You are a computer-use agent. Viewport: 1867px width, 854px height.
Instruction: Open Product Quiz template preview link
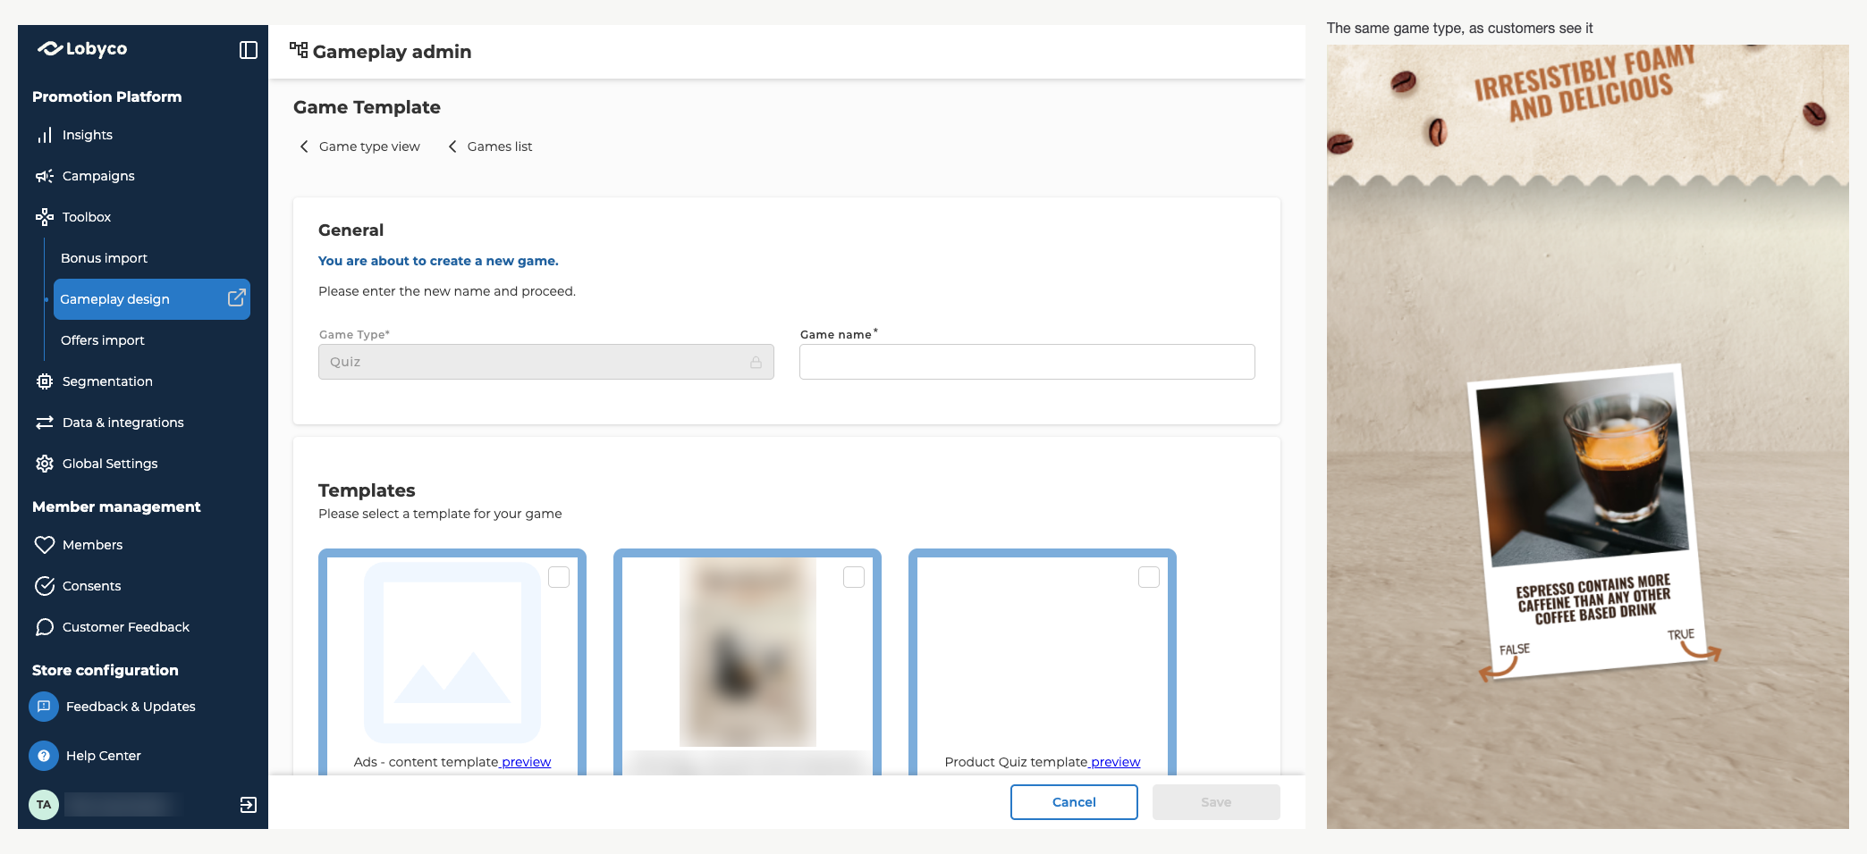point(1115,762)
